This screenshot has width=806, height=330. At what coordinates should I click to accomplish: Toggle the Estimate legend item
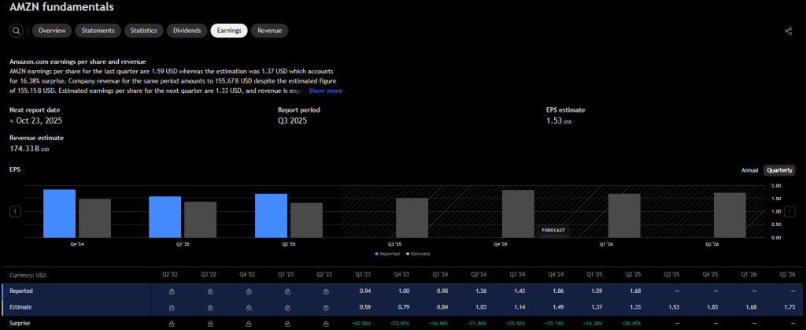coord(418,254)
